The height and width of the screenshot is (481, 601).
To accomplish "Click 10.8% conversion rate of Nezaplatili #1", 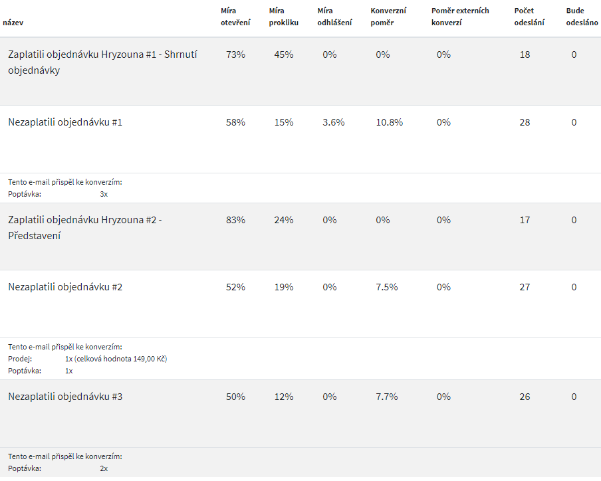I will pyautogui.click(x=390, y=122).
